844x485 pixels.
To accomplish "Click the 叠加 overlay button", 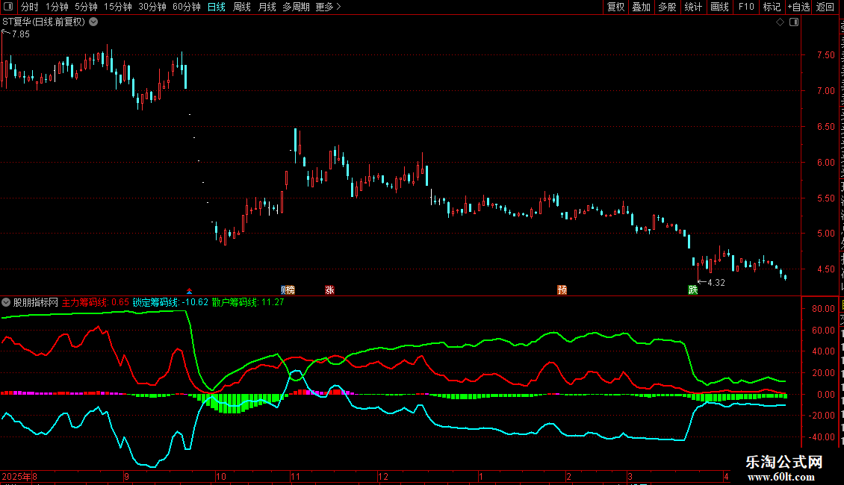I will (x=641, y=7).
